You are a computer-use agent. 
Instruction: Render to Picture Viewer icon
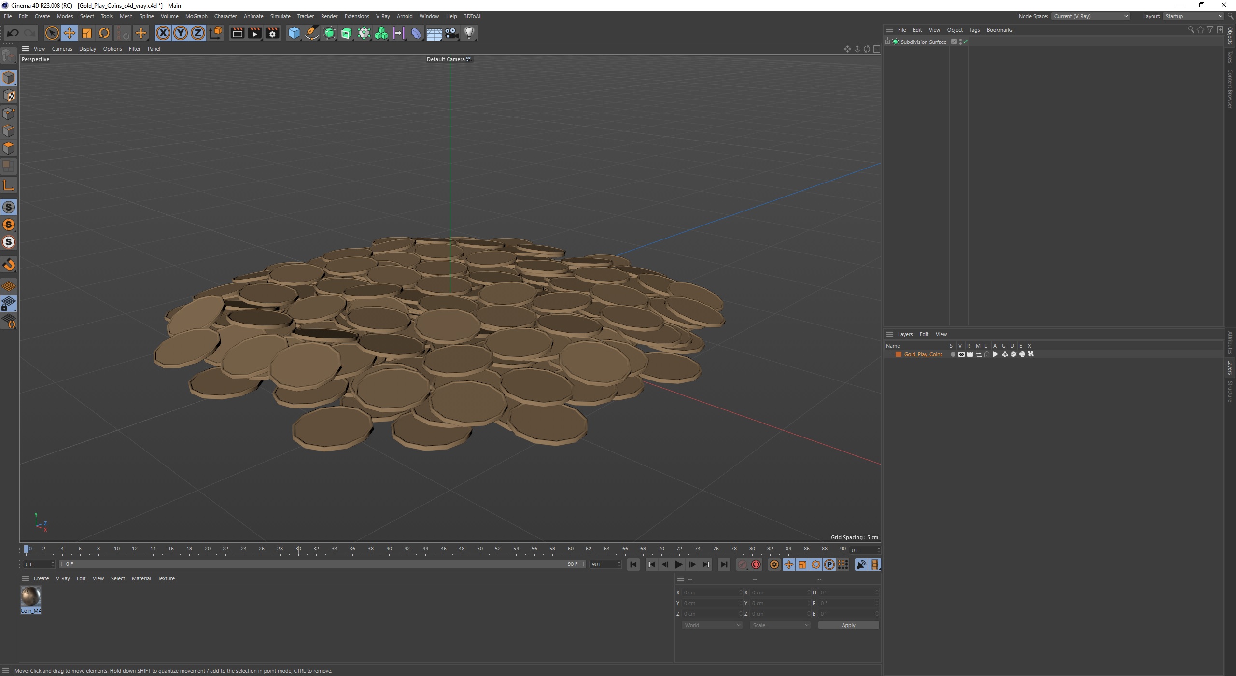pyautogui.click(x=254, y=33)
